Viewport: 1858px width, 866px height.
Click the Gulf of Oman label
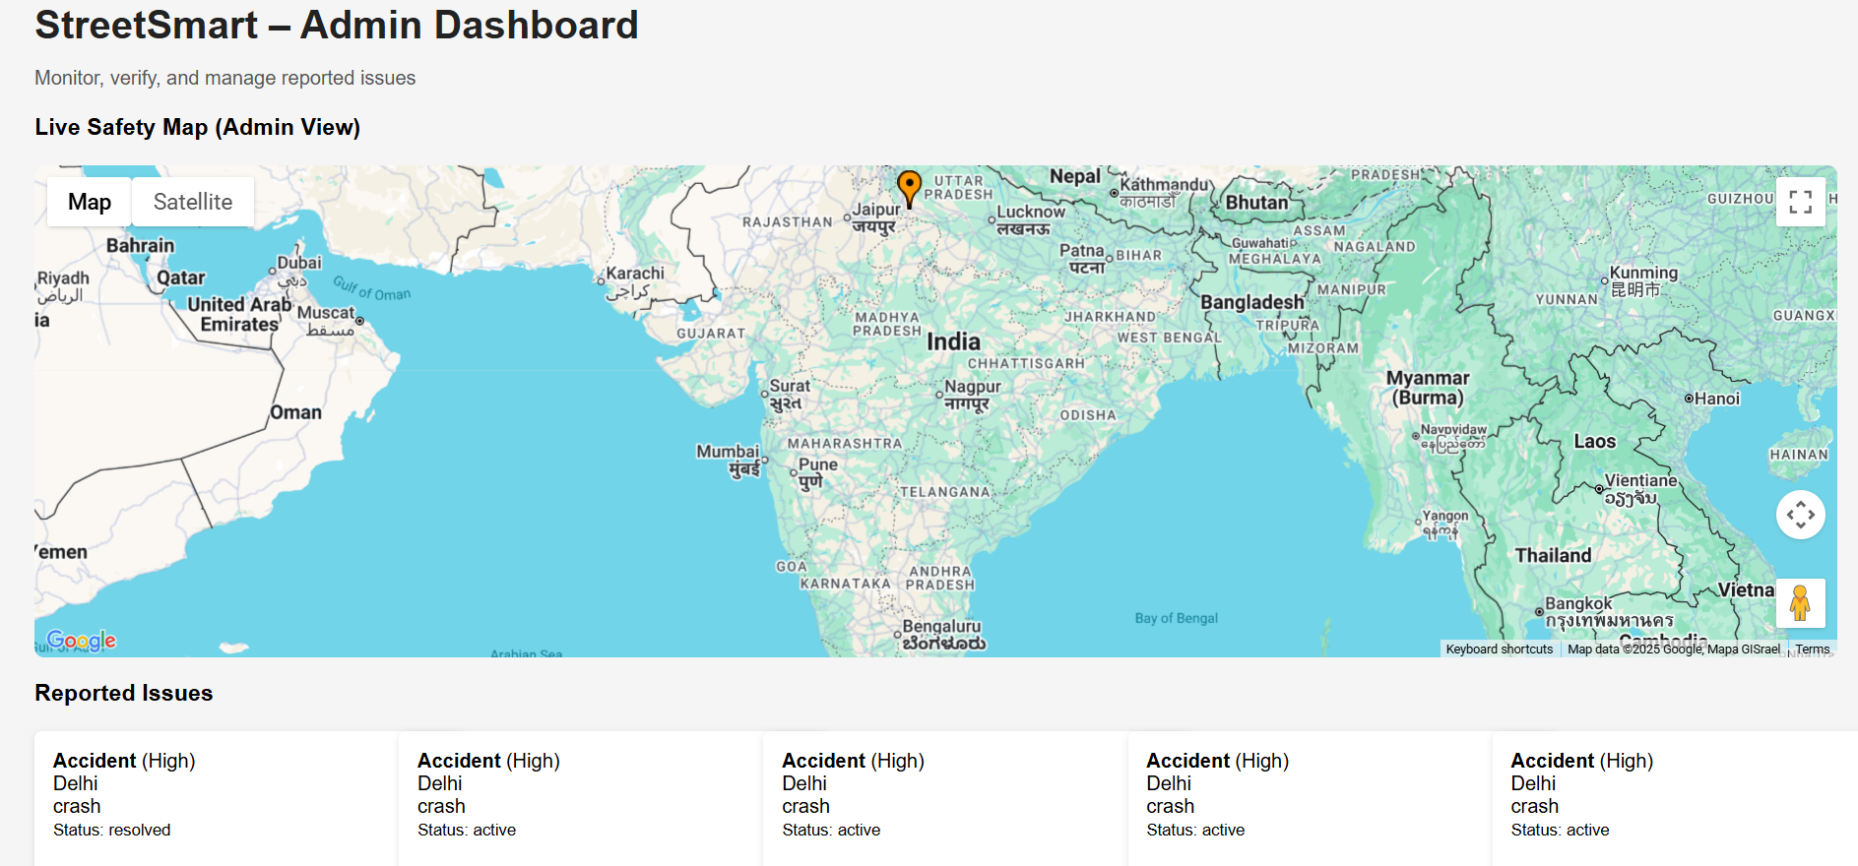(372, 288)
